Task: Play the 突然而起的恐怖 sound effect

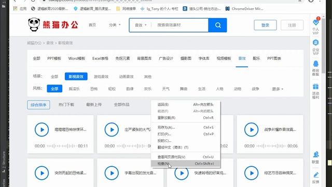Action: click(x=41, y=173)
